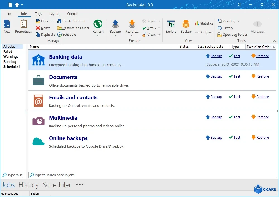The height and width of the screenshot is (197, 279).
Task: Open Log Folder from Tools
Action: tap(232, 35)
